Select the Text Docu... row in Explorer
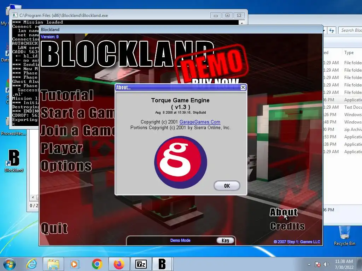The height and width of the screenshot is (271, 362). [343, 107]
